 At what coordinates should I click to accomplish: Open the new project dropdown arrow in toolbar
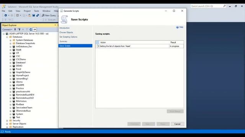[20, 15]
